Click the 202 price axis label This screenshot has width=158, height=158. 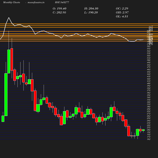[149, 130]
